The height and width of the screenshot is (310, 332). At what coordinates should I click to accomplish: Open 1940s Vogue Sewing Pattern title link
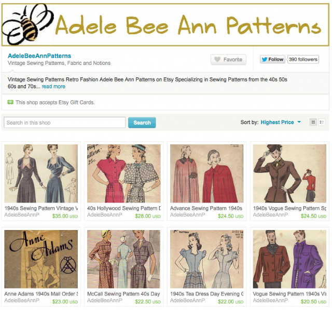click(289, 208)
